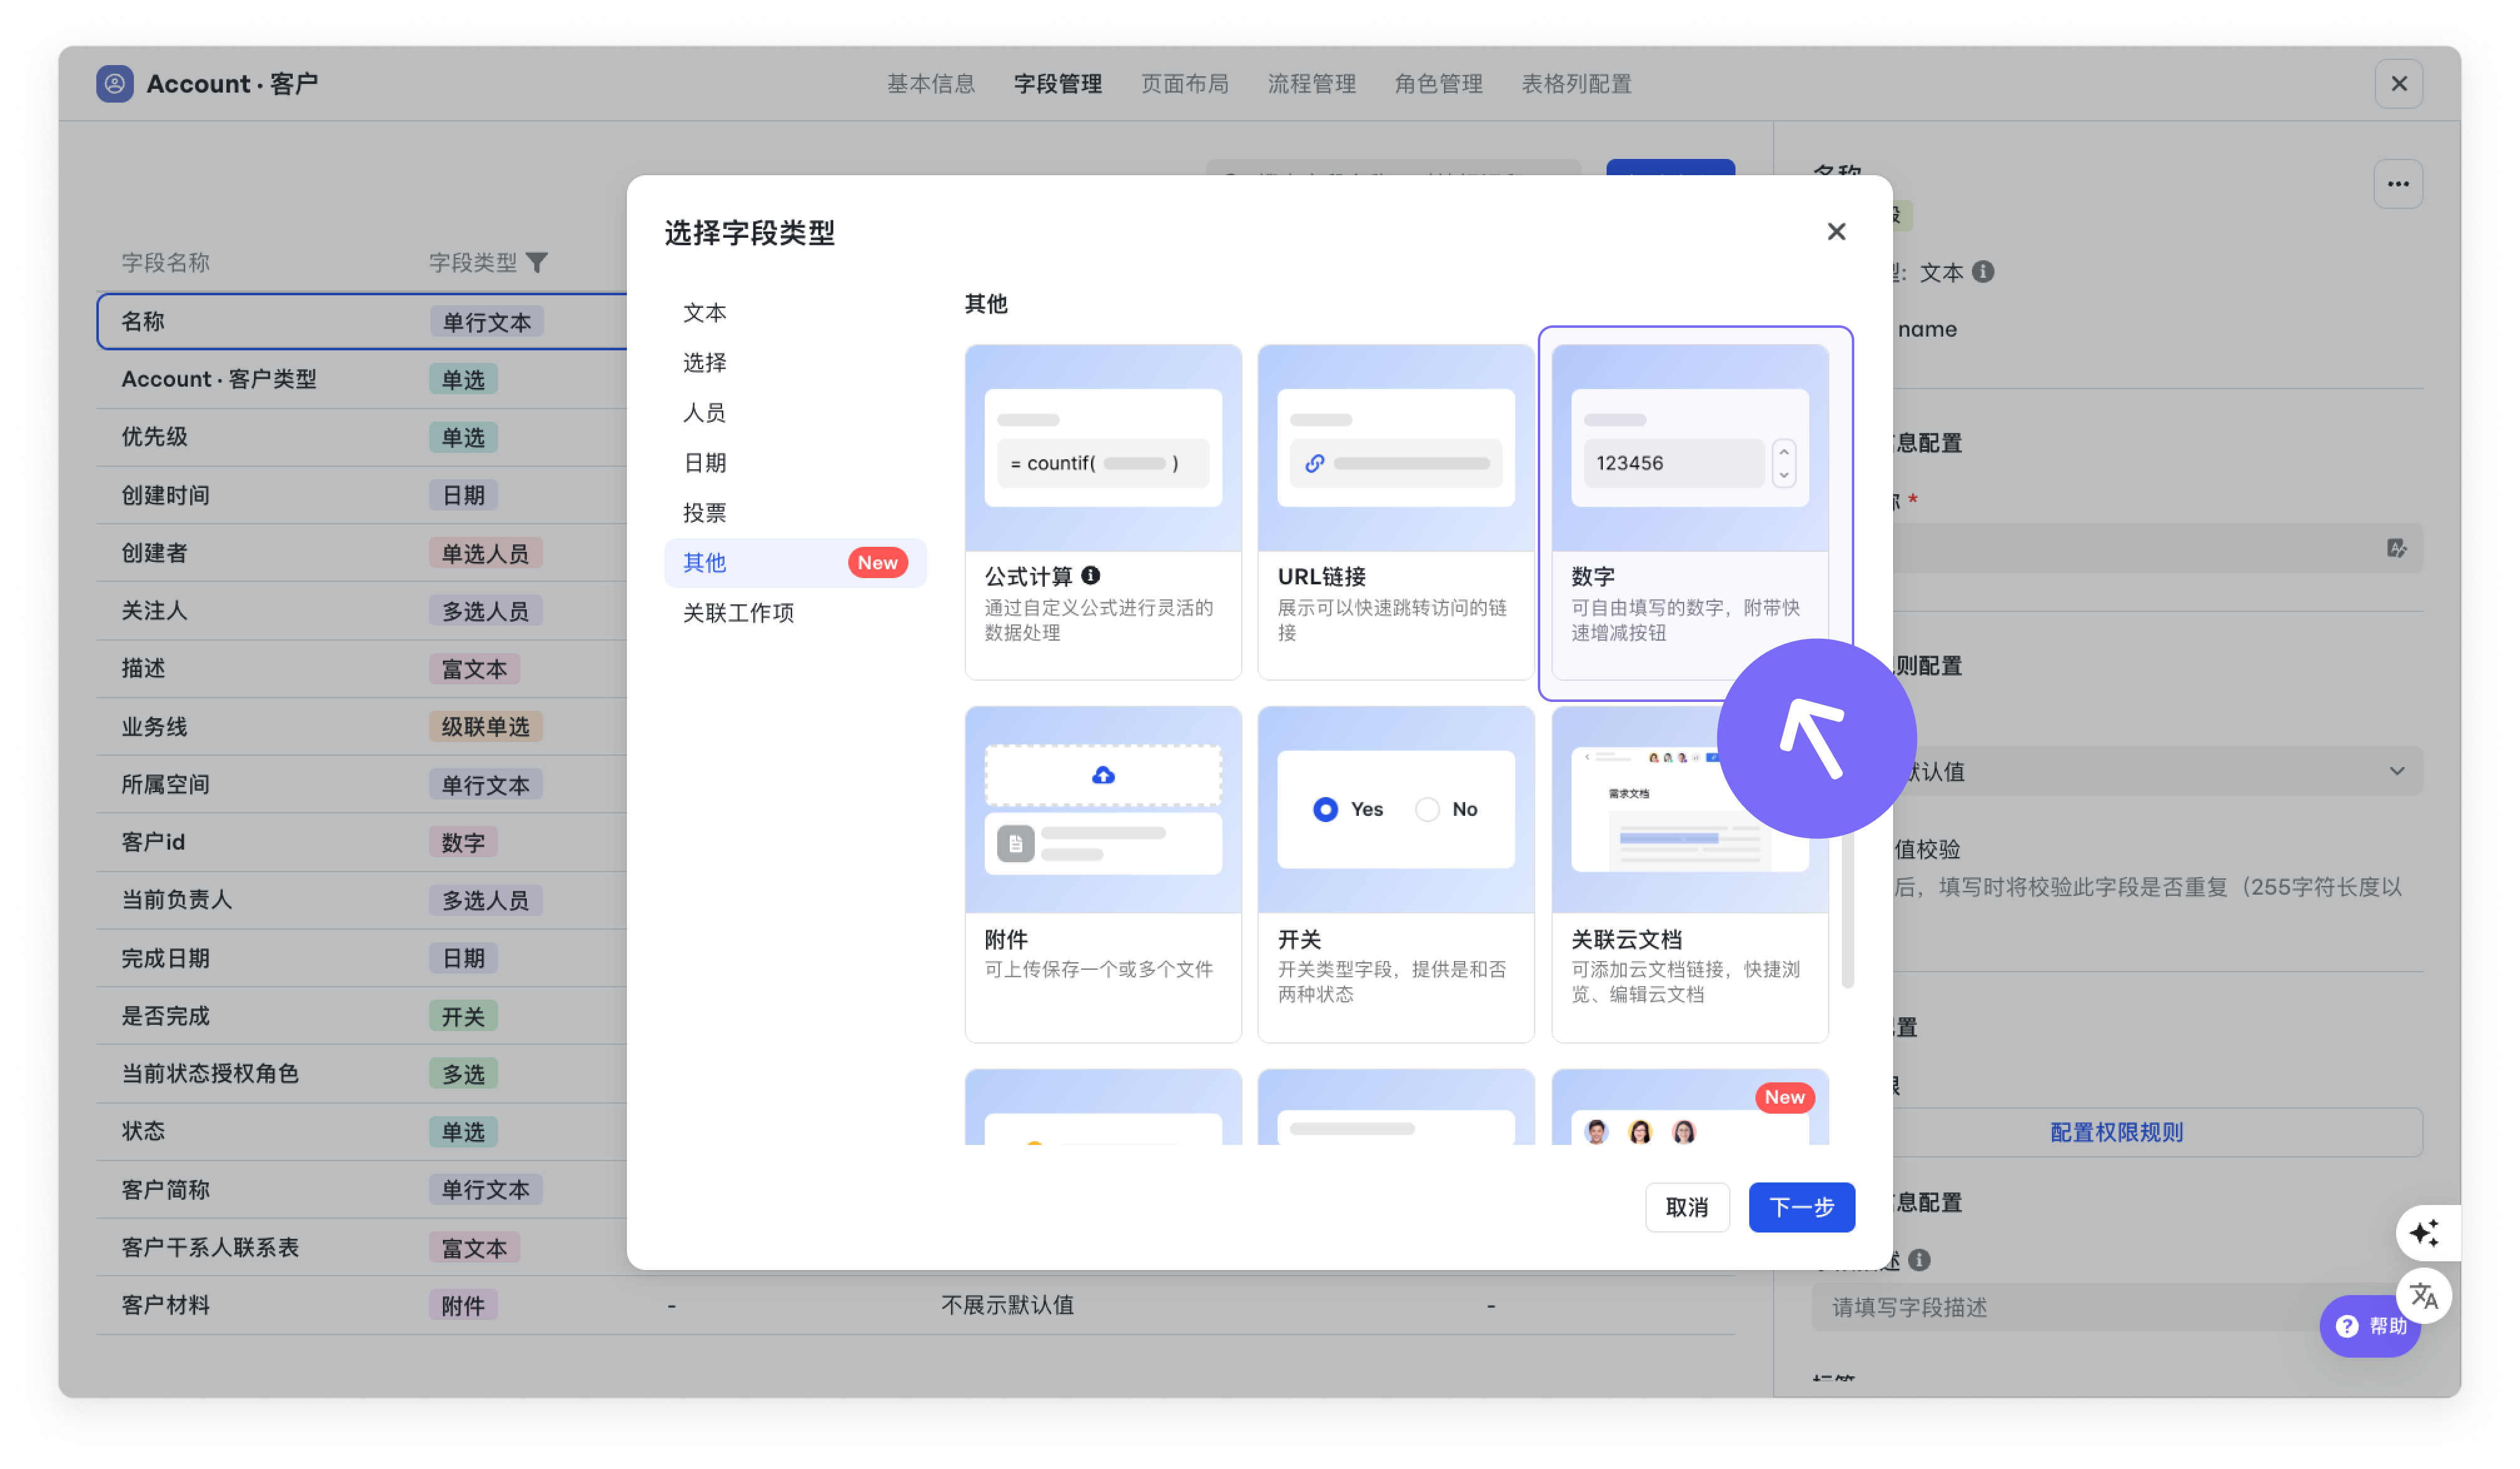Select the 创建时间 field row
Image resolution: width=2520 pixels, height=1469 pixels.
[362, 495]
